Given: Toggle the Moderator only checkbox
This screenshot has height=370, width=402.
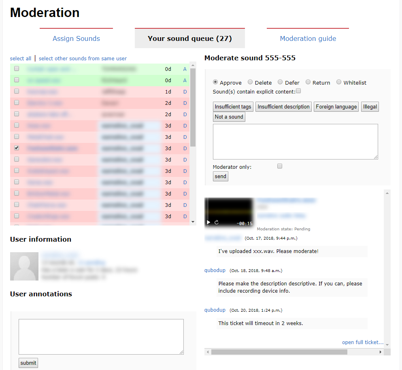Looking at the screenshot, I should click(279, 166).
